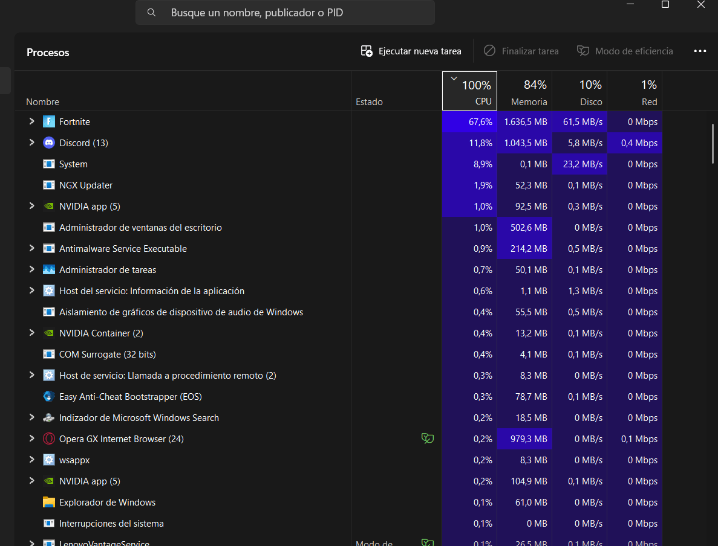
Task: Select Administrador de ventanas' 502,6 MB cell
Action: point(524,227)
